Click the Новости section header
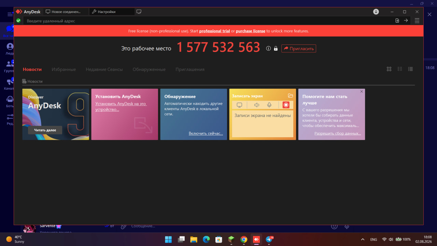The width and height of the screenshot is (437, 246). click(32, 81)
